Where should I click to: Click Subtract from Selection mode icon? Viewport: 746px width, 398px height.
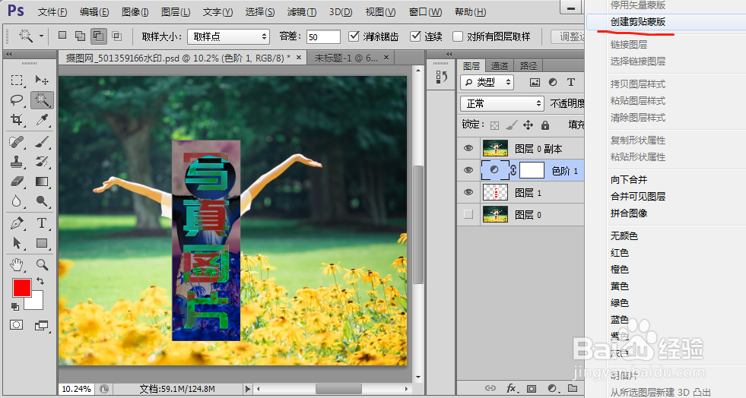[99, 36]
